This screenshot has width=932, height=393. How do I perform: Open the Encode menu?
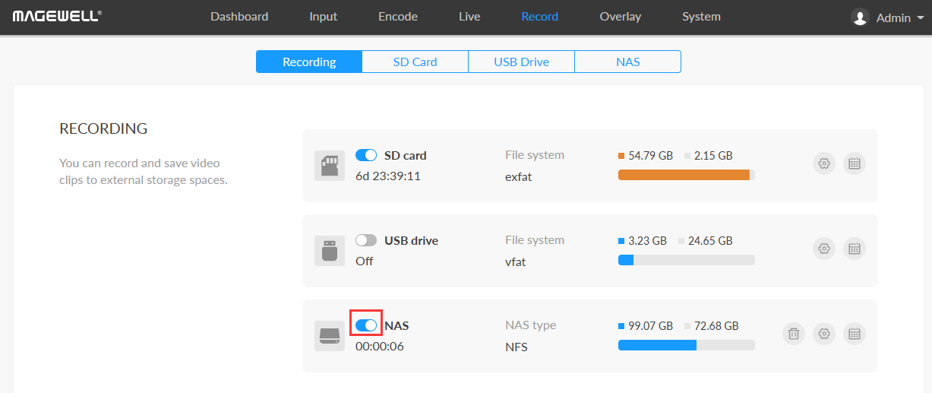398,17
